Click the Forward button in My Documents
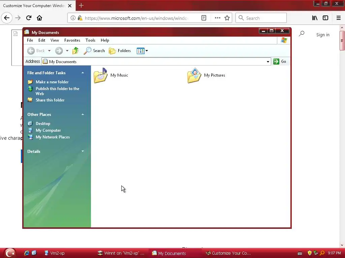Screen dimensions: 345x258 point(59,51)
